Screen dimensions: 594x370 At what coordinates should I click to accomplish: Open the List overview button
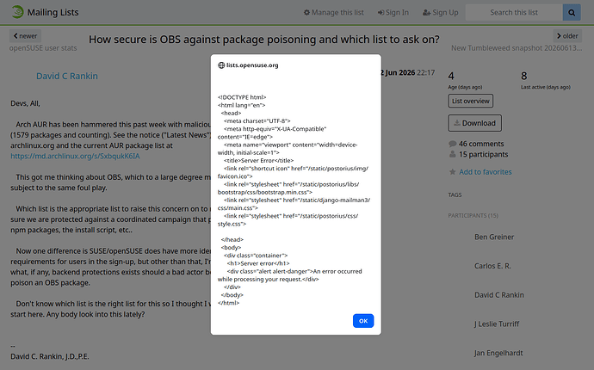pyautogui.click(x=471, y=102)
